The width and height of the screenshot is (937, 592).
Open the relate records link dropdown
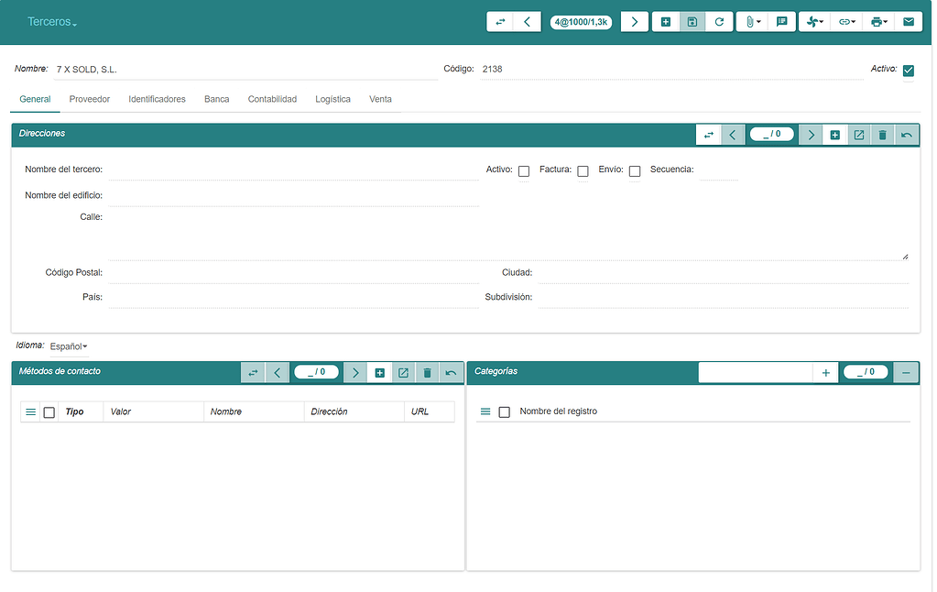point(852,20)
